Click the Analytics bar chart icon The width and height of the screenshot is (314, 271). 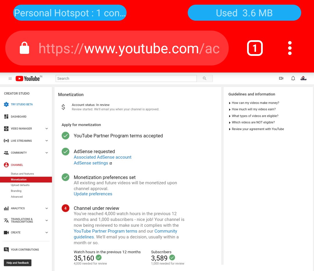coord(6,208)
